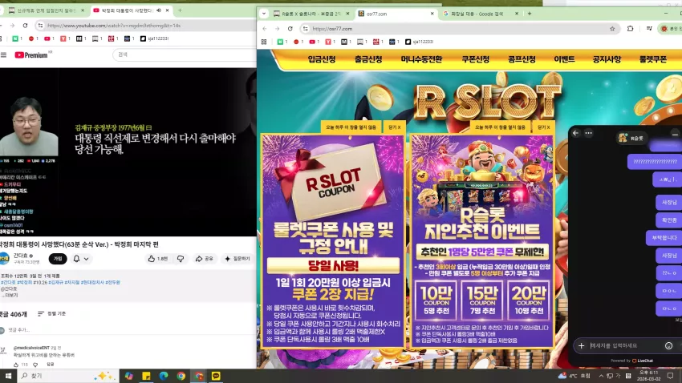The width and height of the screenshot is (682, 383).
Task: Mute the YouTube tab via speaker icon
Action: 159,10
